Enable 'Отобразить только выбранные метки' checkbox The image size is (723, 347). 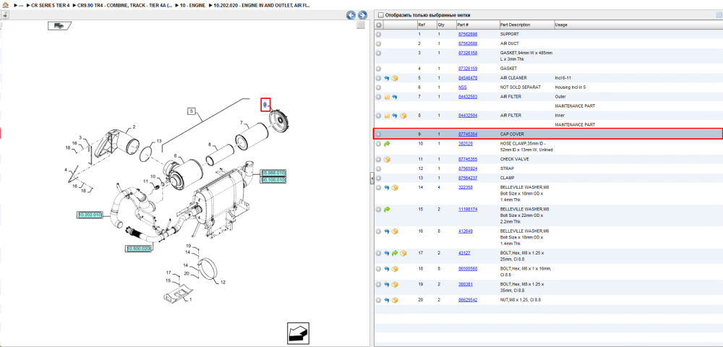[x=380, y=15]
